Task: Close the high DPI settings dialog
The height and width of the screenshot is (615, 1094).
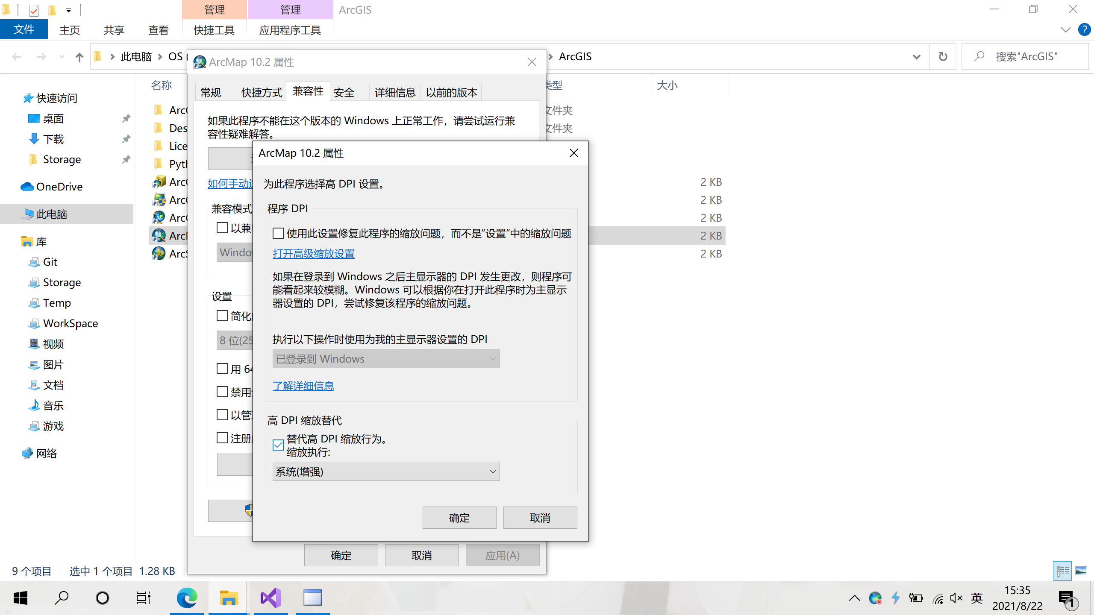Action: [574, 153]
